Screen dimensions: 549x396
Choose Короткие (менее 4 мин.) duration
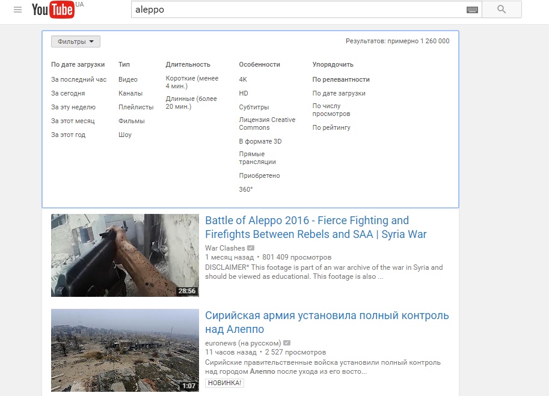192,82
